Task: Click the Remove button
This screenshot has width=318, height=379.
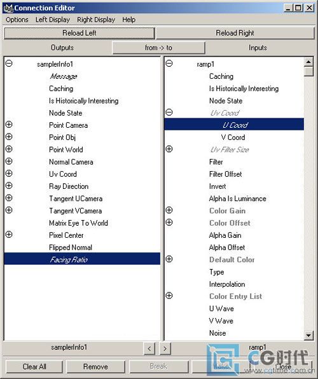Action: point(95,367)
